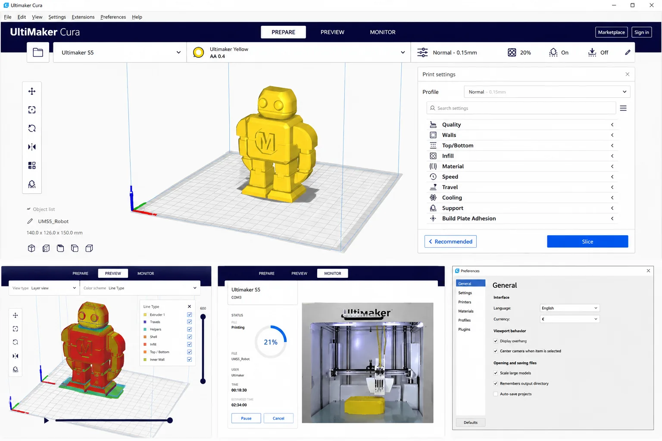Switch to front view cube icon

(x=46, y=248)
